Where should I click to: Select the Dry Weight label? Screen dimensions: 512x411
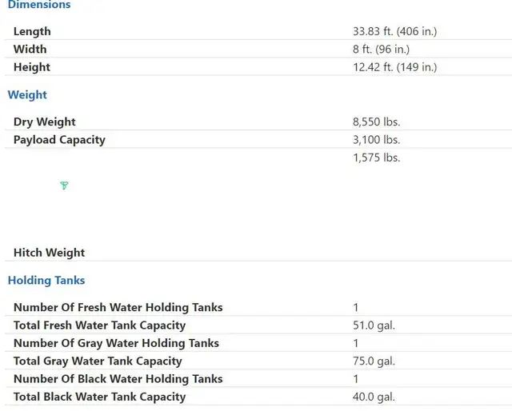[45, 122]
